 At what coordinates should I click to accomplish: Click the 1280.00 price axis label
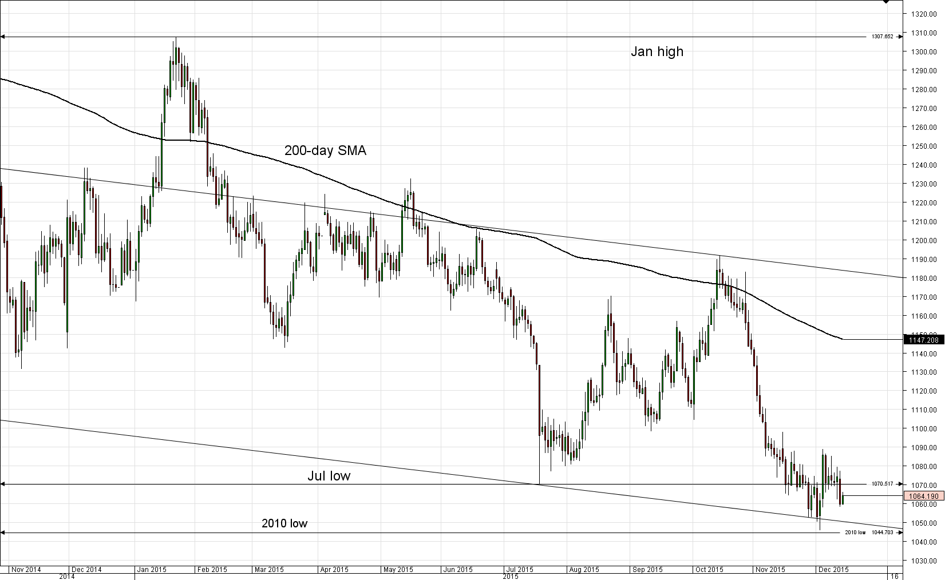tap(924, 90)
